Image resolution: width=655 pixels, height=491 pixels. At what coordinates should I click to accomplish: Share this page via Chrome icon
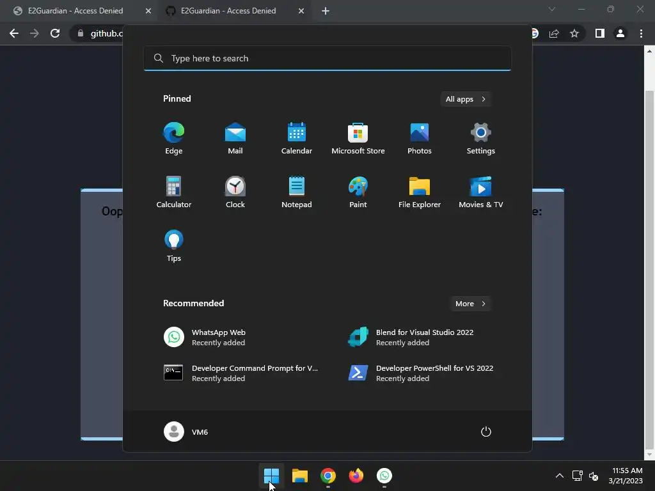pyautogui.click(x=554, y=33)
